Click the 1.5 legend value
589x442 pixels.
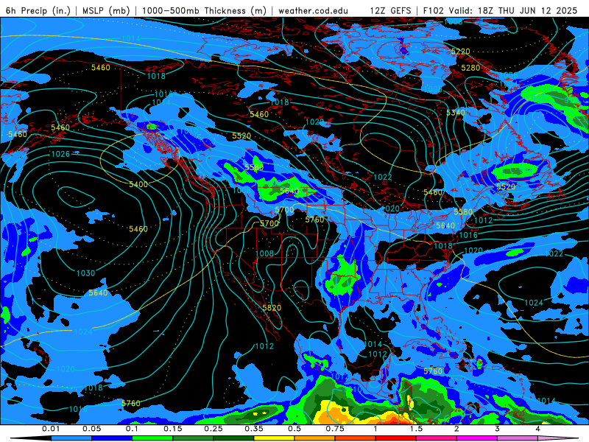pos(416,429)
